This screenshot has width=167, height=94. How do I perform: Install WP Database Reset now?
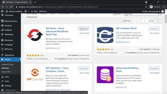154,29
